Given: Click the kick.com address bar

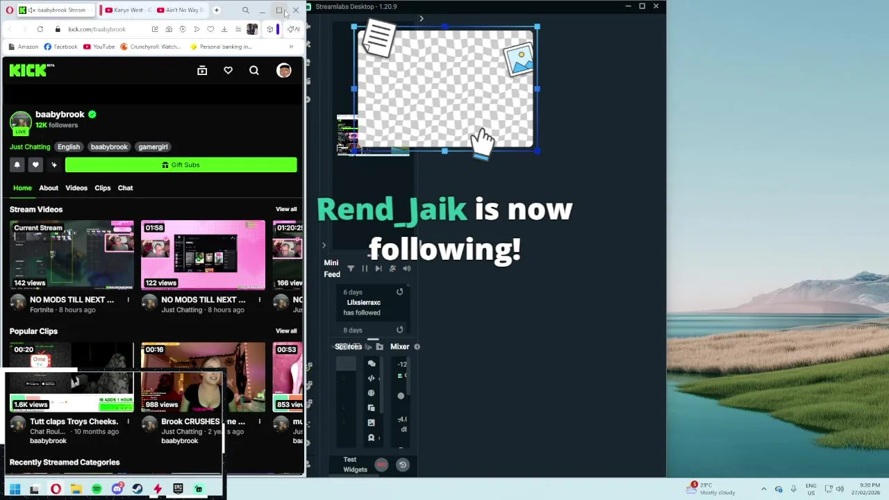Looking at the screenshot, I should tap(97, 29).
